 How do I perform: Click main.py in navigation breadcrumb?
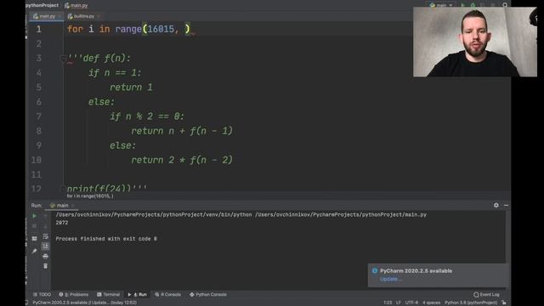click(76, 5)
